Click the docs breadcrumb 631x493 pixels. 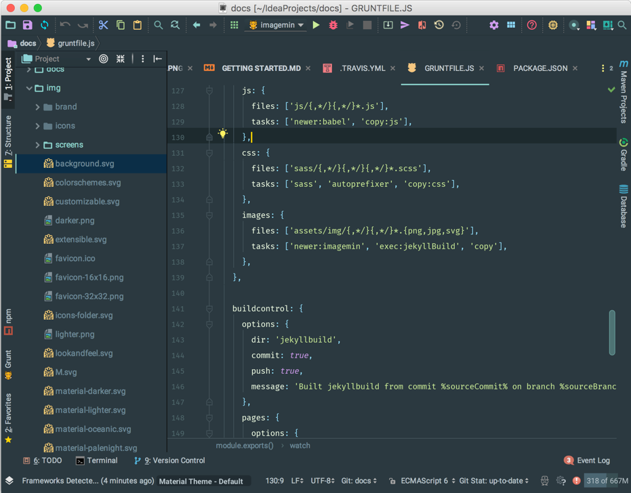point(23,43)
